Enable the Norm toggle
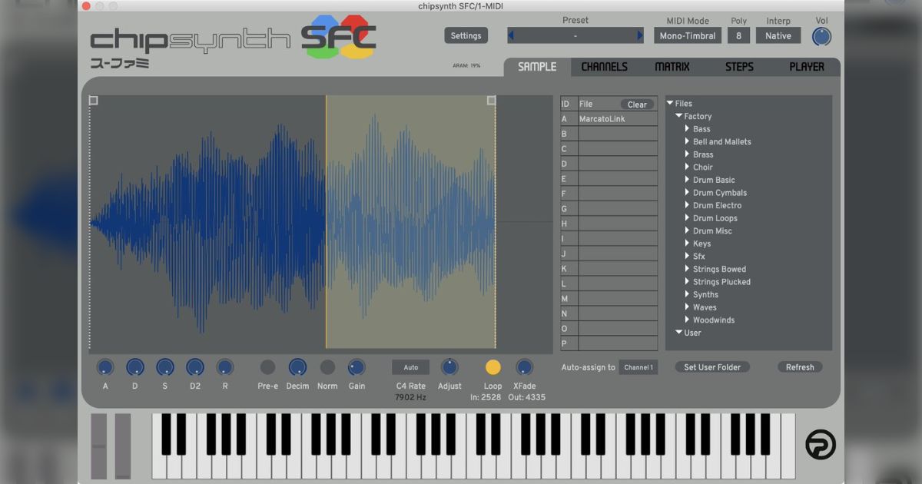This screenshot has width=922, height=484. [327, 367]
